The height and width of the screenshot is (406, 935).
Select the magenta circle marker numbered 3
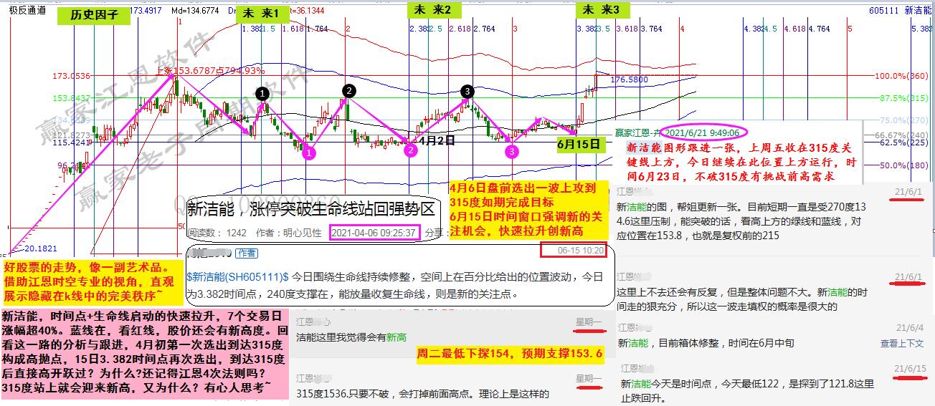click(511, 152)
